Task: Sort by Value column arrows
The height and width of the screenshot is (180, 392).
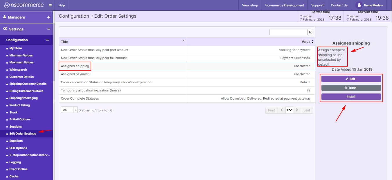Action: tap(312, 42)
